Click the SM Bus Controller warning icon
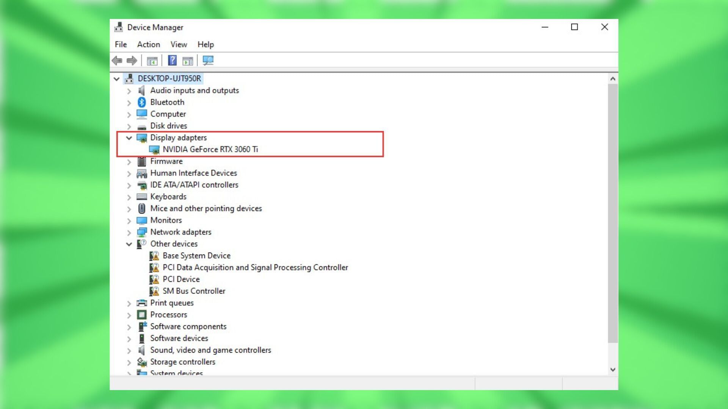 [154, 291]
